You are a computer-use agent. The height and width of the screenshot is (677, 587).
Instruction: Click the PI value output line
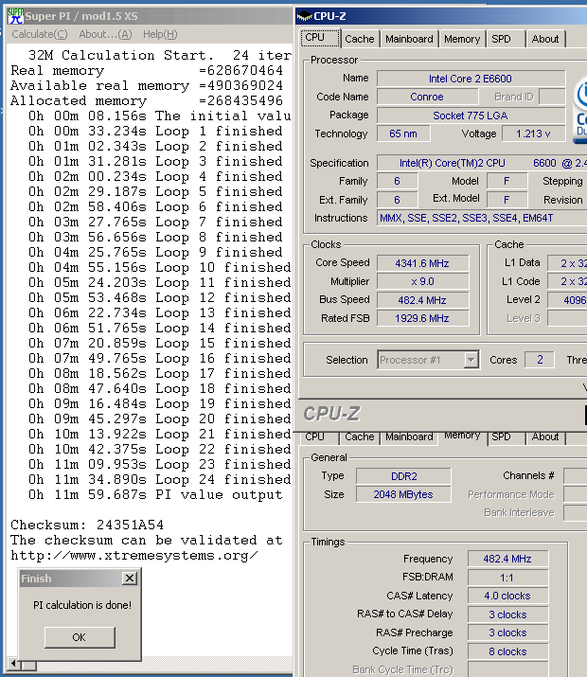pos(155,495)
